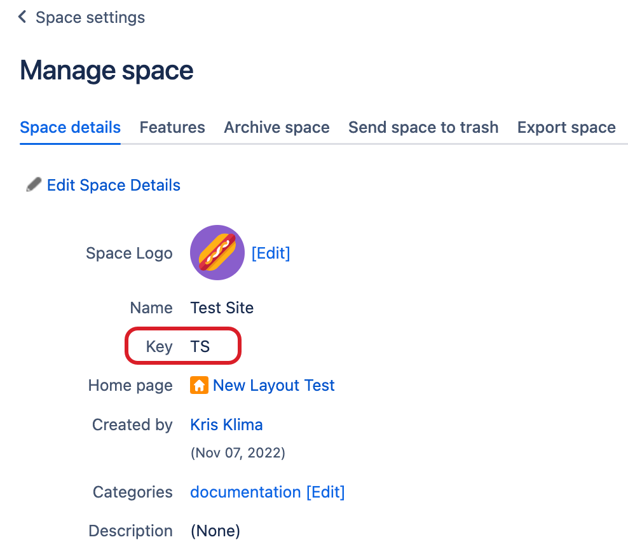This screenshot has width=628, height=549.
Task: Open the documentation category link
Action: [245, 492]
